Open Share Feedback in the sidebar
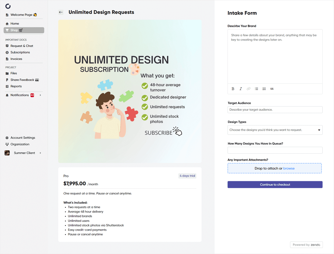The height and width of the screenshot is (254, 334). (x=23, y=80)
